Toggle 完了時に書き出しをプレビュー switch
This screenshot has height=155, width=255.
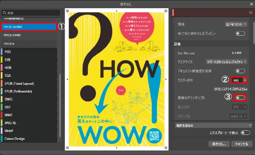(240, 33)
